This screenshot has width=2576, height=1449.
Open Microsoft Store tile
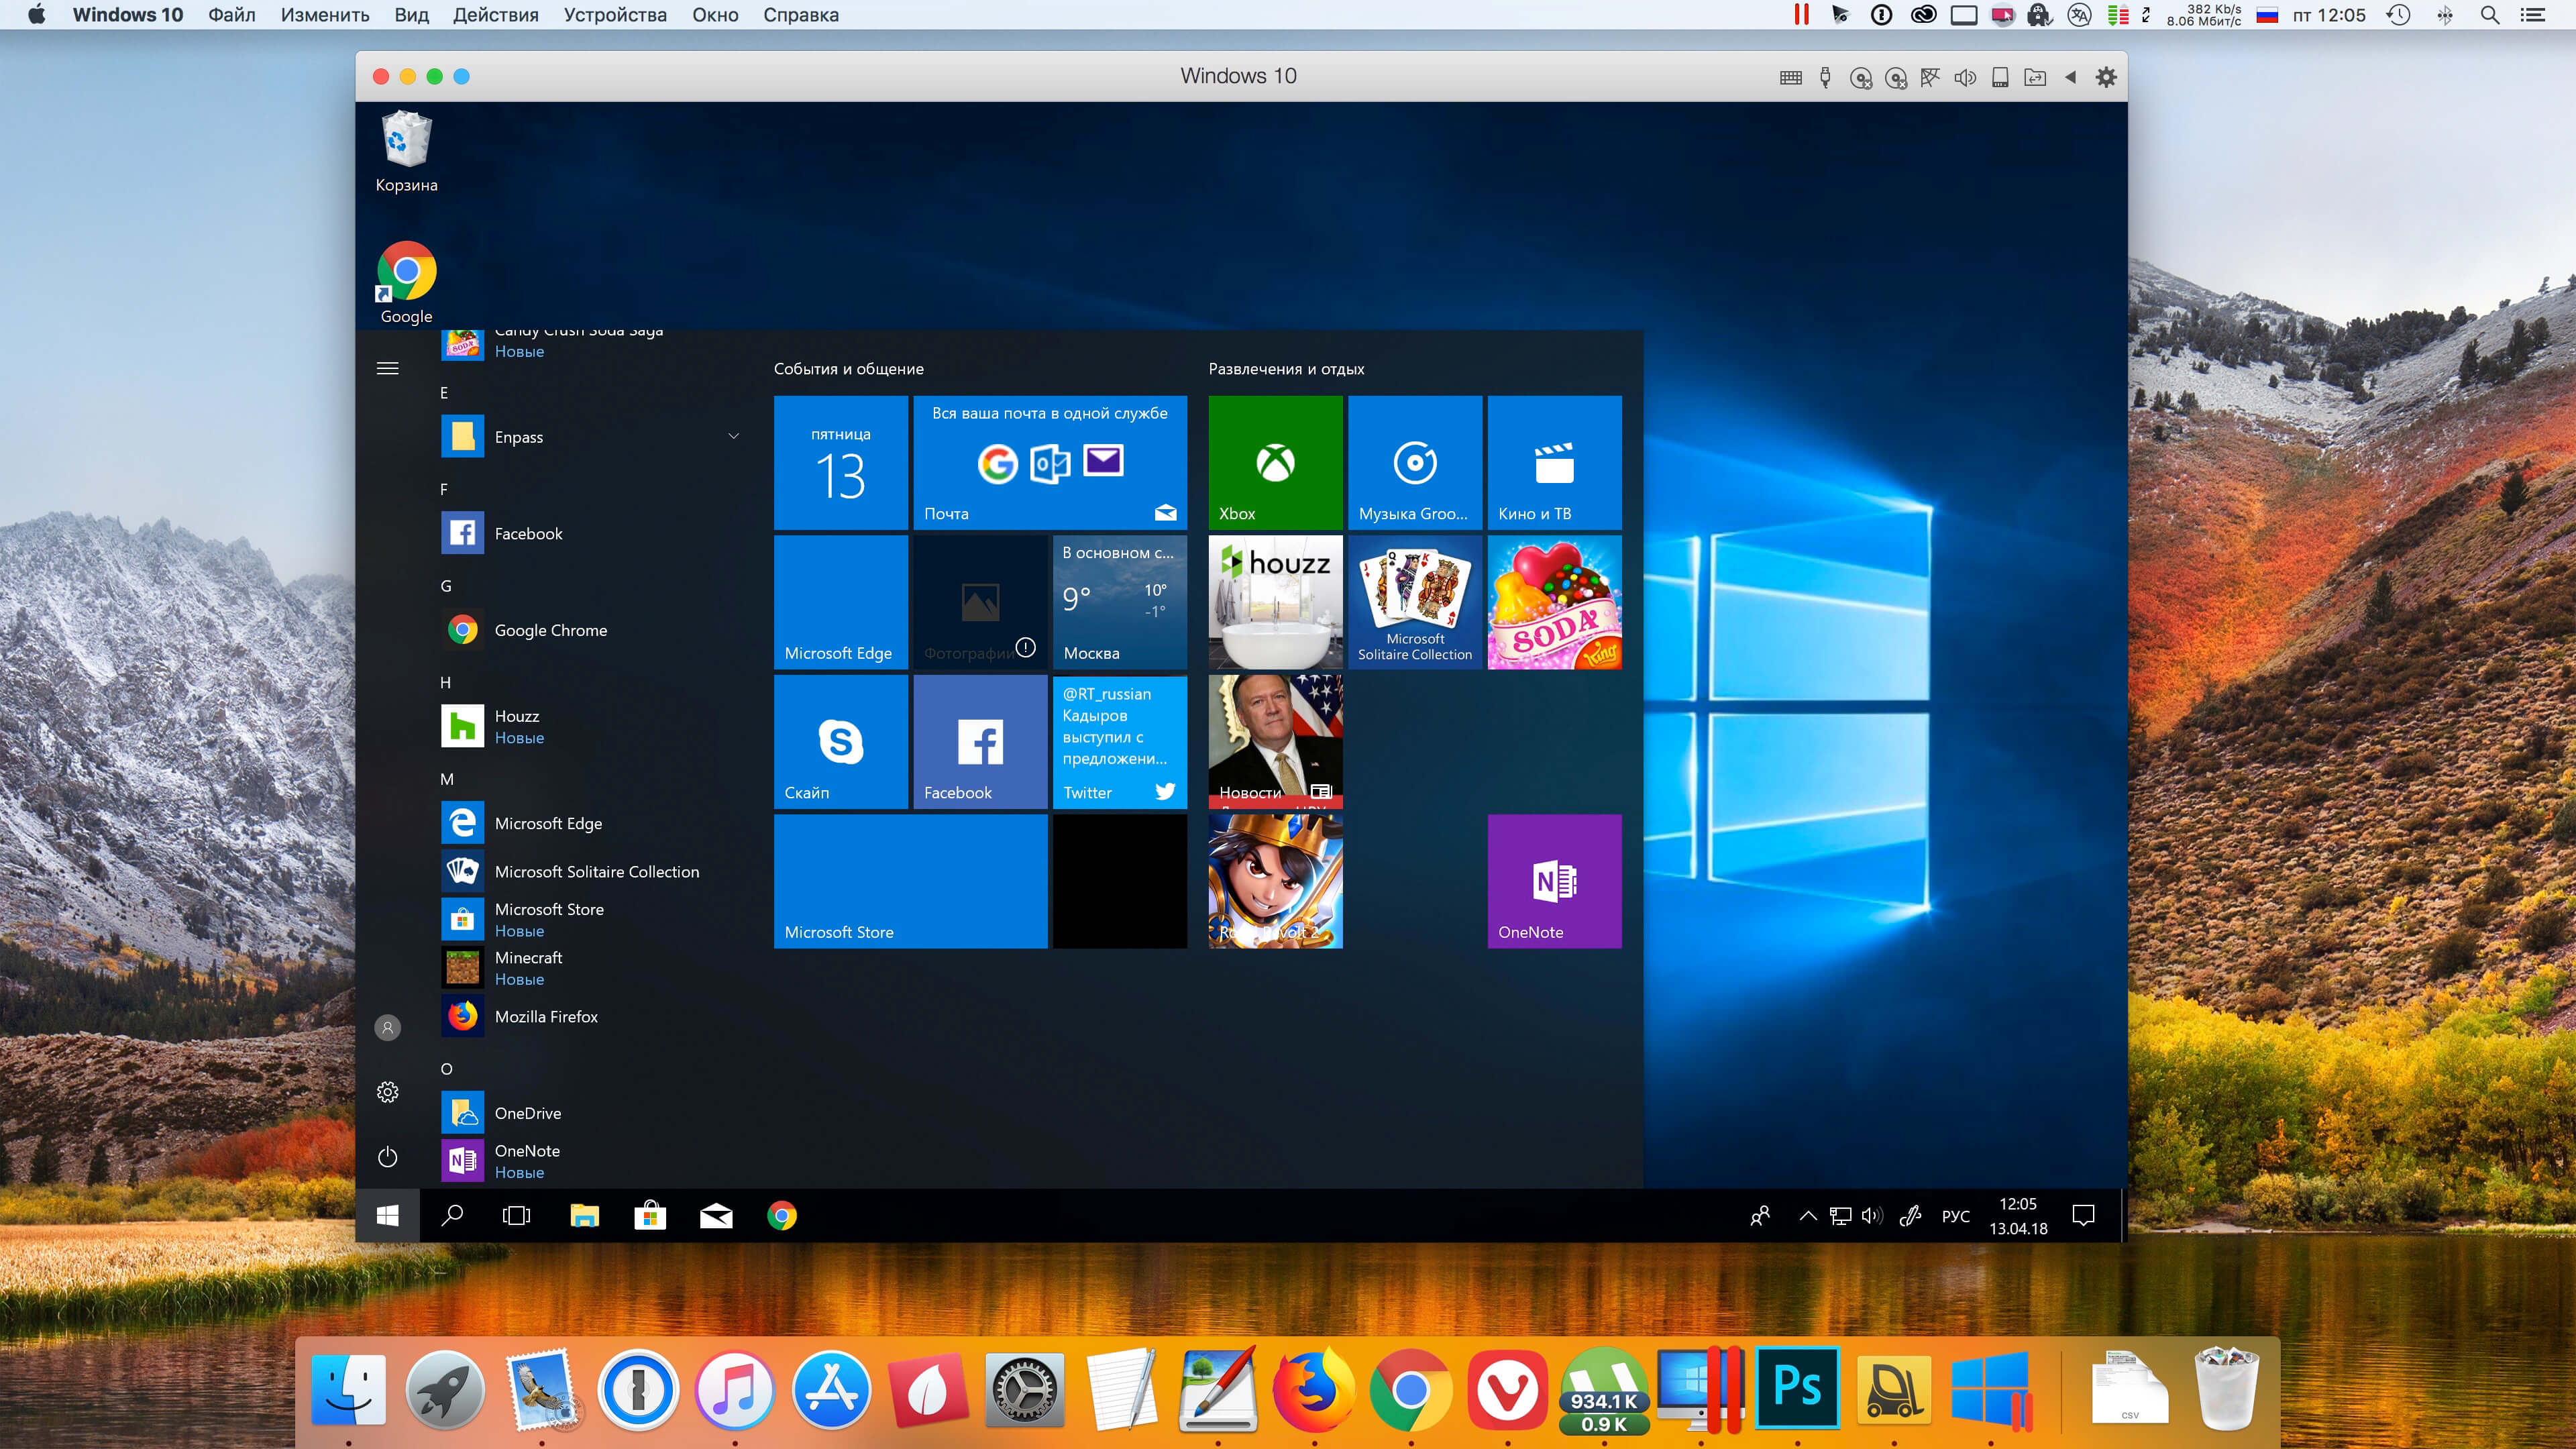(910, 881)
